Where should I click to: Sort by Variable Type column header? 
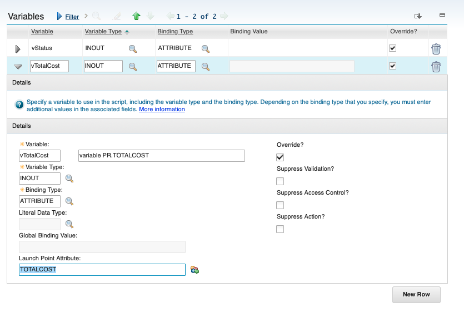(x=103, y=31)
